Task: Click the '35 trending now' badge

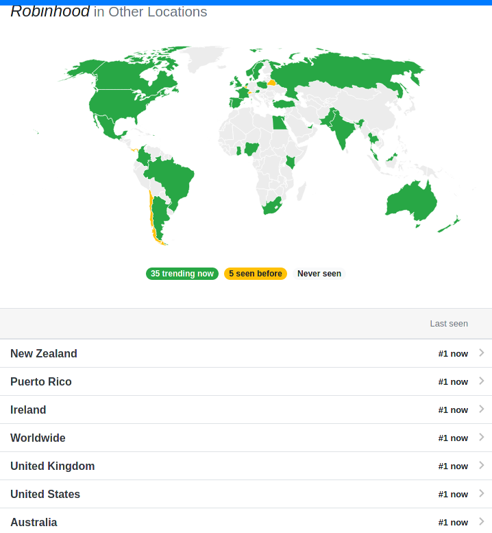Action: (182, 274)
